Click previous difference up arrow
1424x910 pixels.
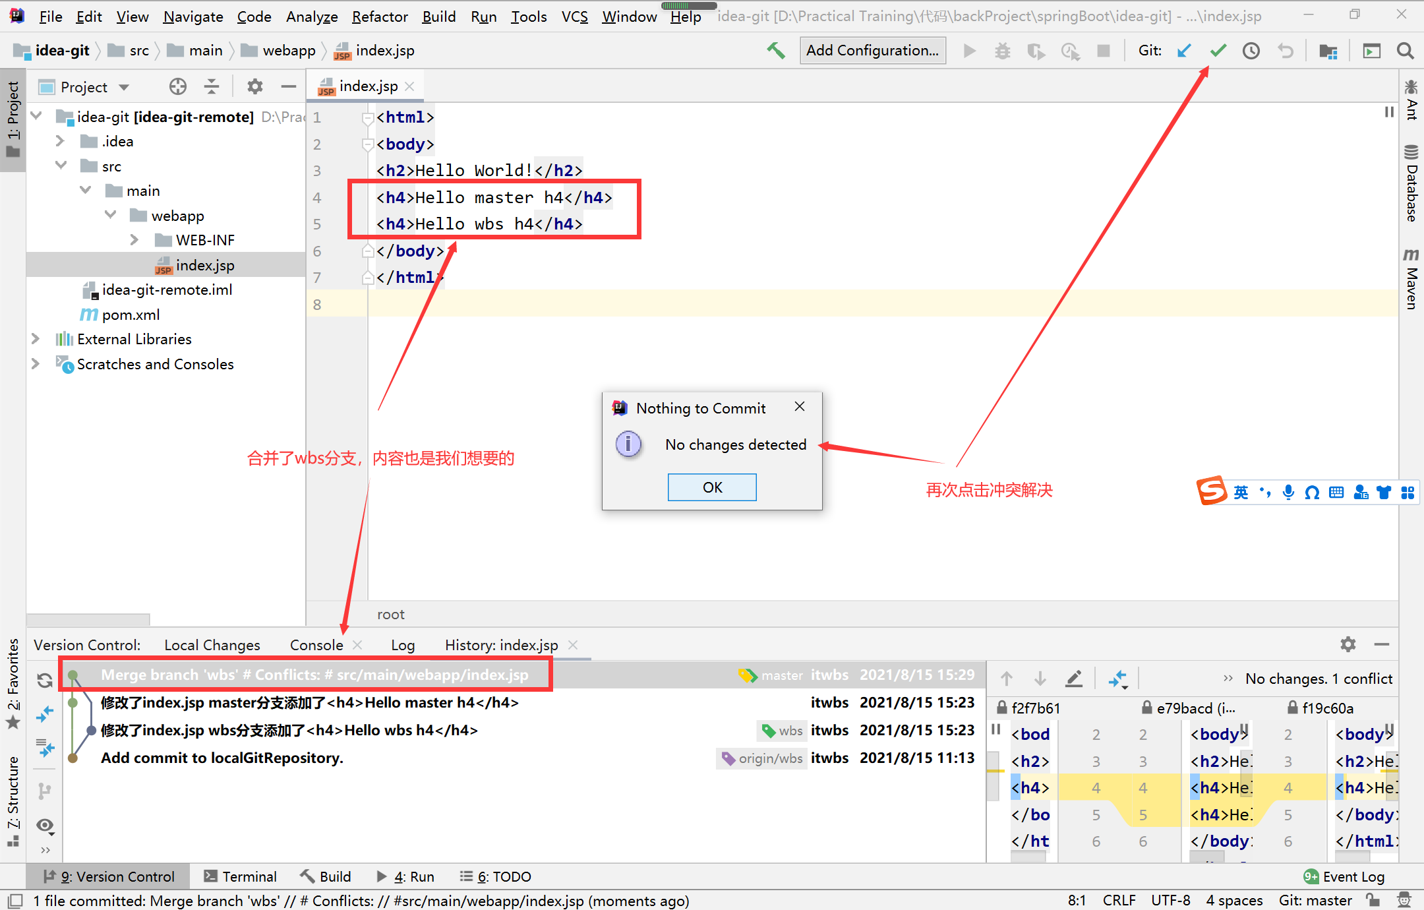coord(1007,679)
